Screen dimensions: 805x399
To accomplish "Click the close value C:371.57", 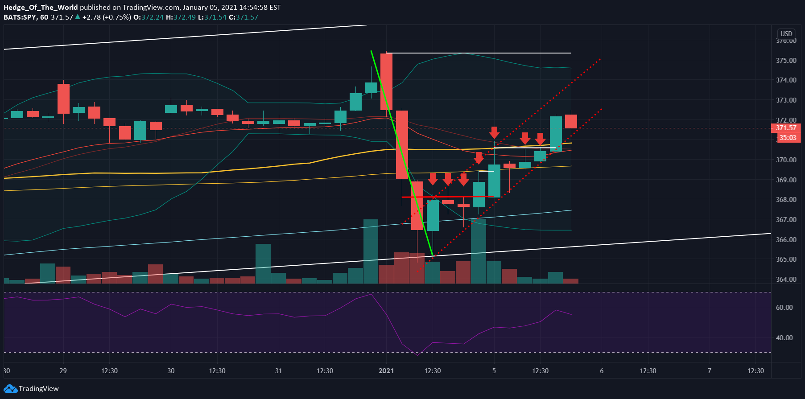I will coord(244,17).
